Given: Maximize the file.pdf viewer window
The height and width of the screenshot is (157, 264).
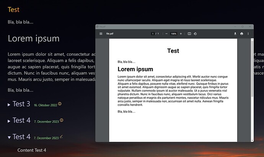Looking at the screenshot, I should 242,26.
